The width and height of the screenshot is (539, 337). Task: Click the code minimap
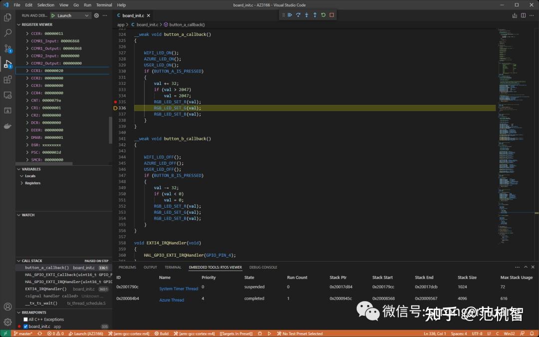(515, 138)
